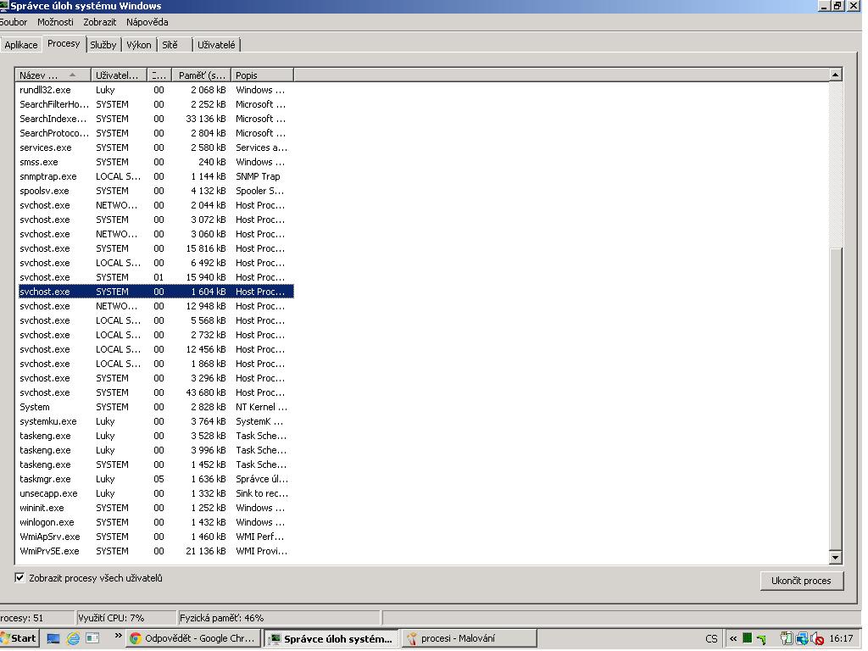Select the Procesy tab
868x651 pixels.
coord(64,43)
